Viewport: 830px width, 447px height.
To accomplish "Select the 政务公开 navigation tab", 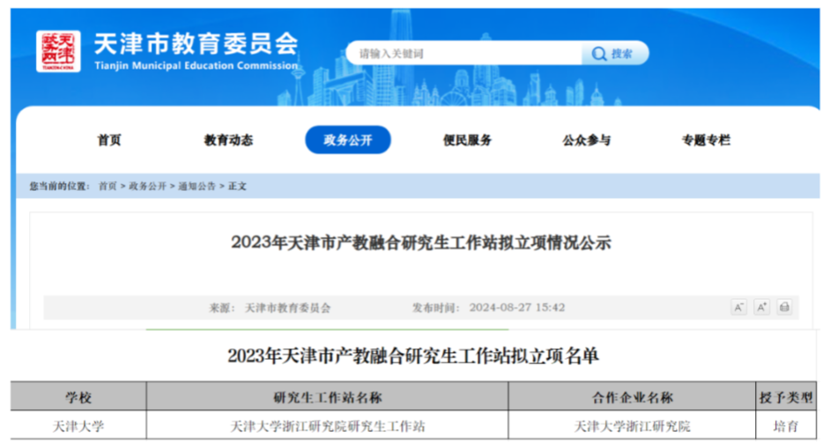I will 348,140.
